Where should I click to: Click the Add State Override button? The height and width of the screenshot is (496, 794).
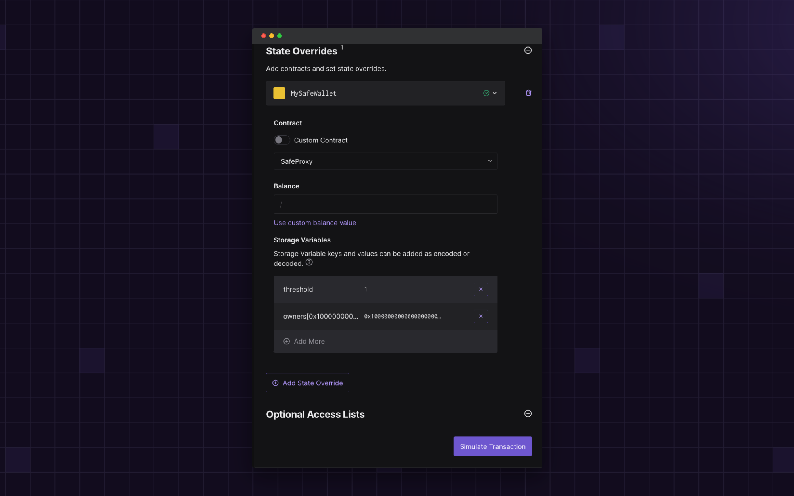coord(307,383)
